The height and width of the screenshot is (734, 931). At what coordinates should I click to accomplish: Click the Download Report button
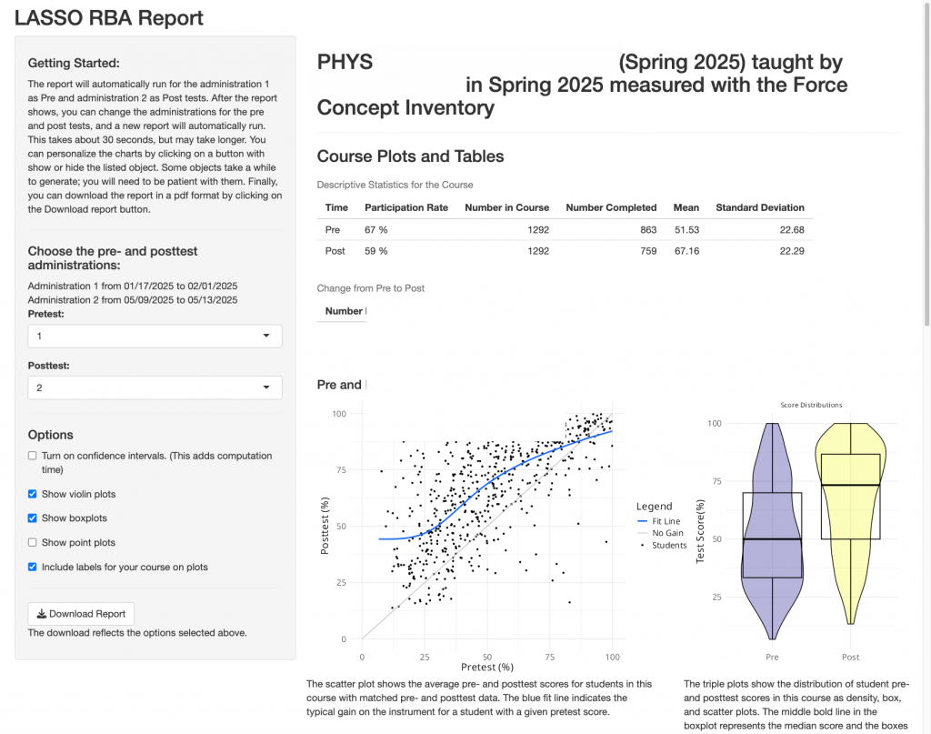click(81, 613)
